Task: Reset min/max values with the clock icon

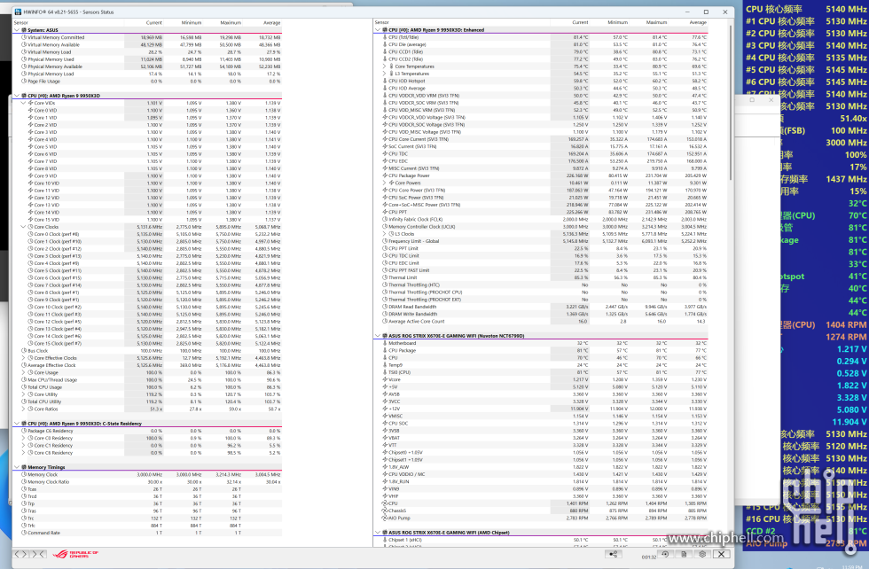Action: 664,554
